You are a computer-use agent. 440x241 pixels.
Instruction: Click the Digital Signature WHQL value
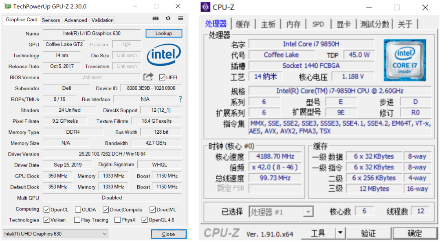pos(159,165)
